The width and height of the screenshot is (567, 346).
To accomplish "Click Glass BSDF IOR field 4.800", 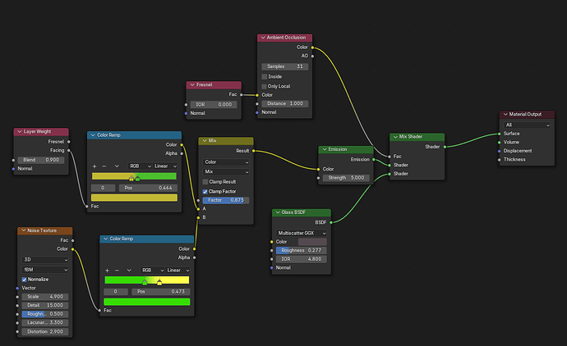I will point(302,259).
